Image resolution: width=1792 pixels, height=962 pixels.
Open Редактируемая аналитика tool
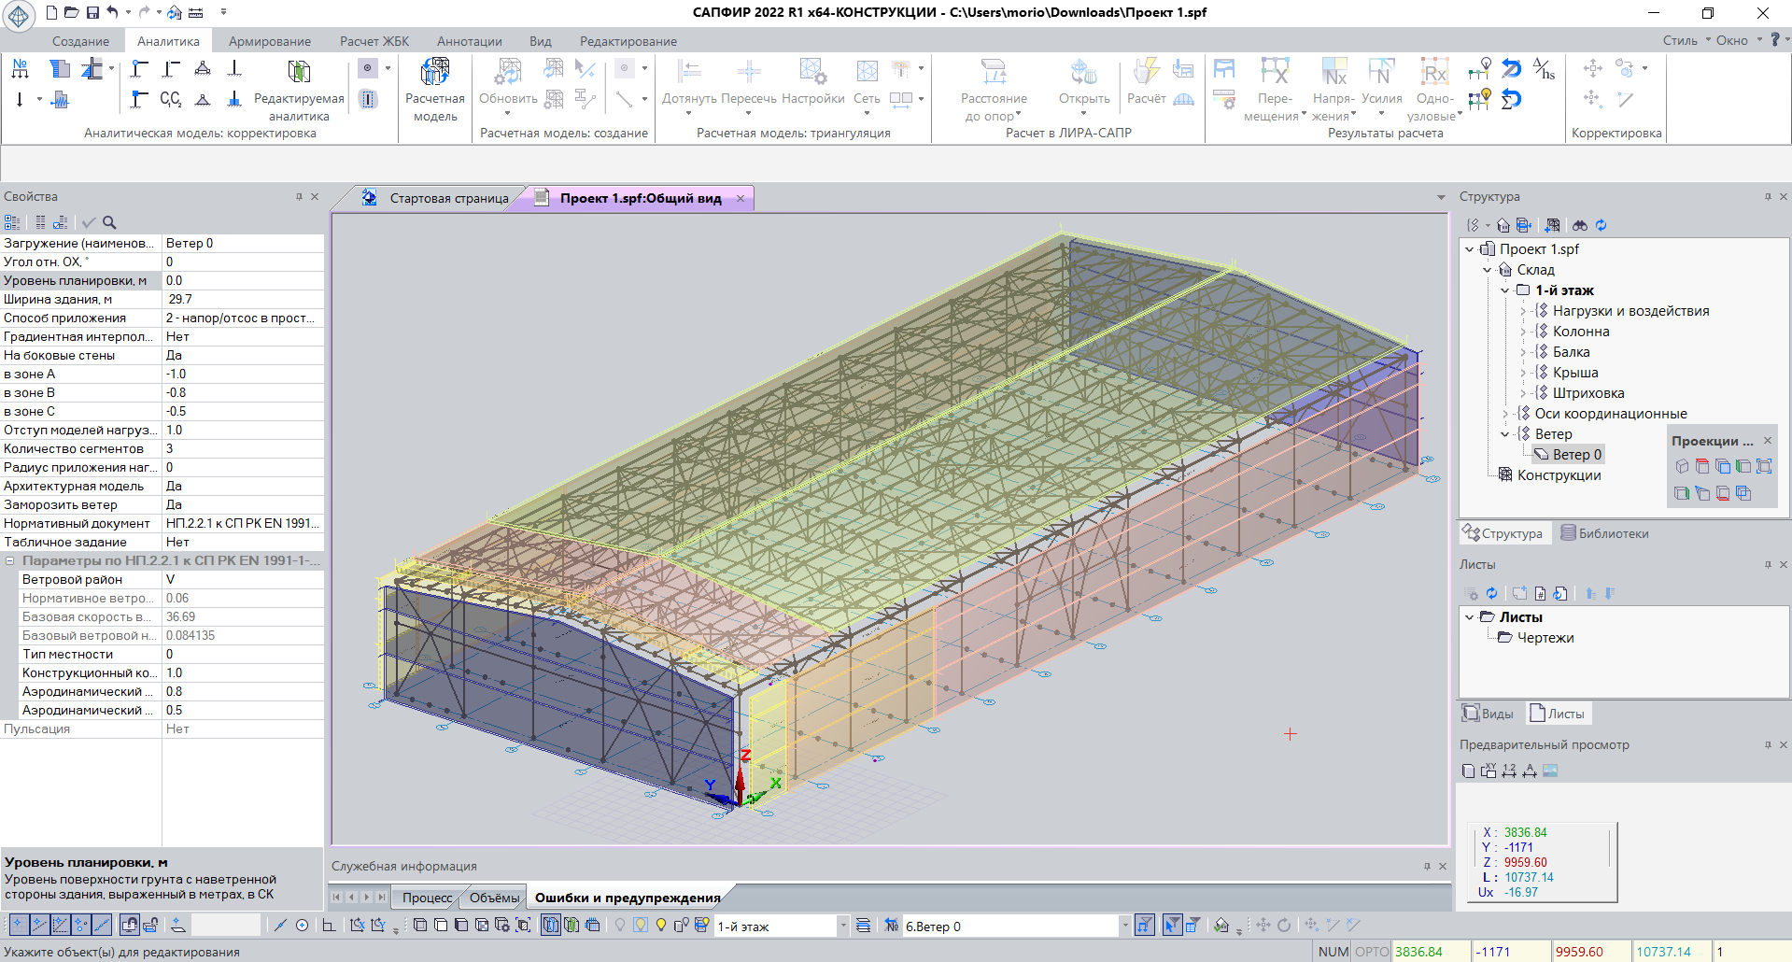click(299, 73)
